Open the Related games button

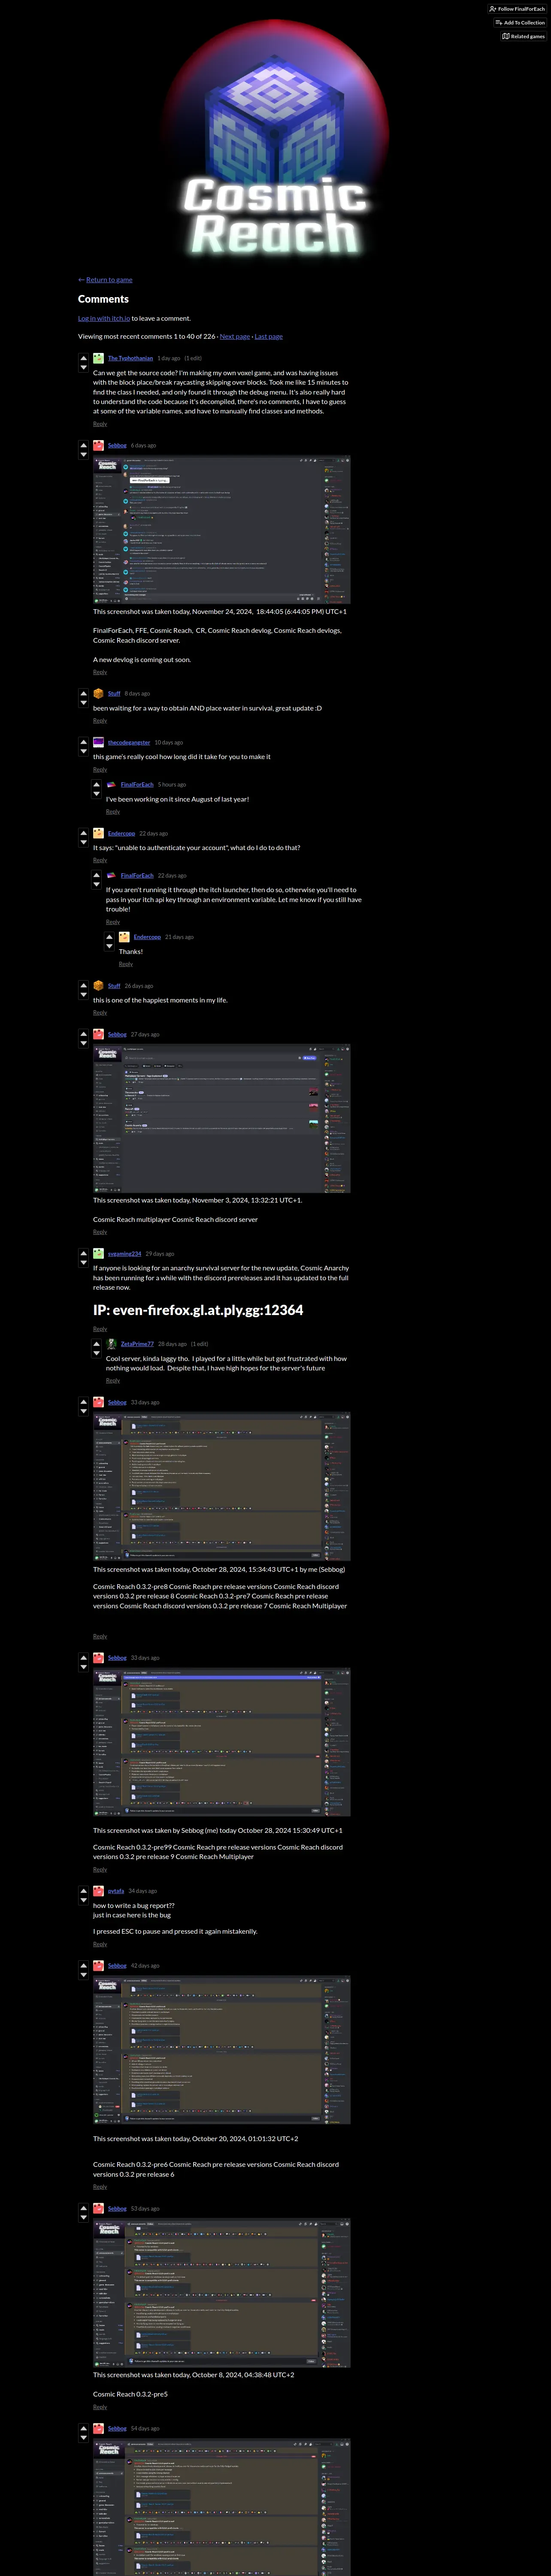coord(523,36)
